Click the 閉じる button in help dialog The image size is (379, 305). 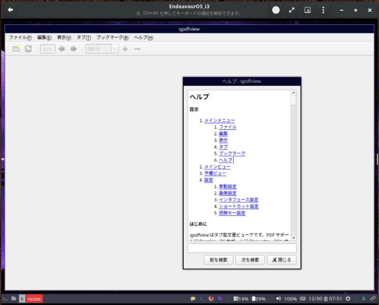tap(282, 260)
